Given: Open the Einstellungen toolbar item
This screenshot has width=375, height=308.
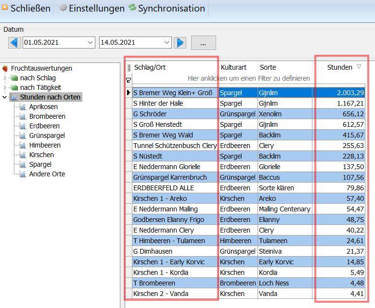Looking at the screenshot, I should (x=92, y=8).
